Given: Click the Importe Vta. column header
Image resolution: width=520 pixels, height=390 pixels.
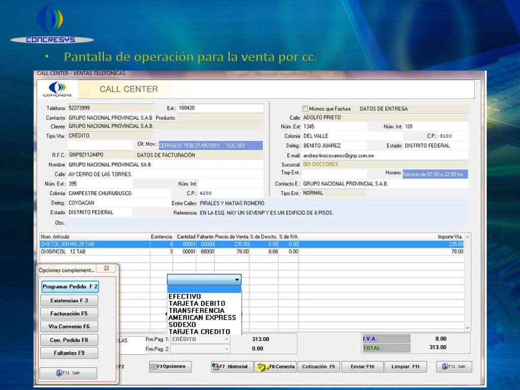Looking at the screenshot, I should point(450,237).
